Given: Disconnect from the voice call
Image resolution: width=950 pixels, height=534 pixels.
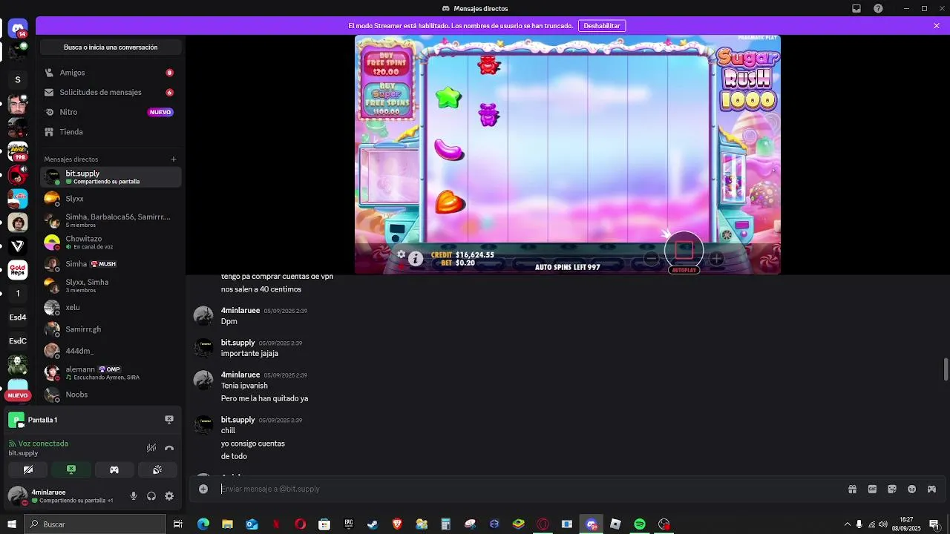Looking at the screenshot, I should 169,448.
